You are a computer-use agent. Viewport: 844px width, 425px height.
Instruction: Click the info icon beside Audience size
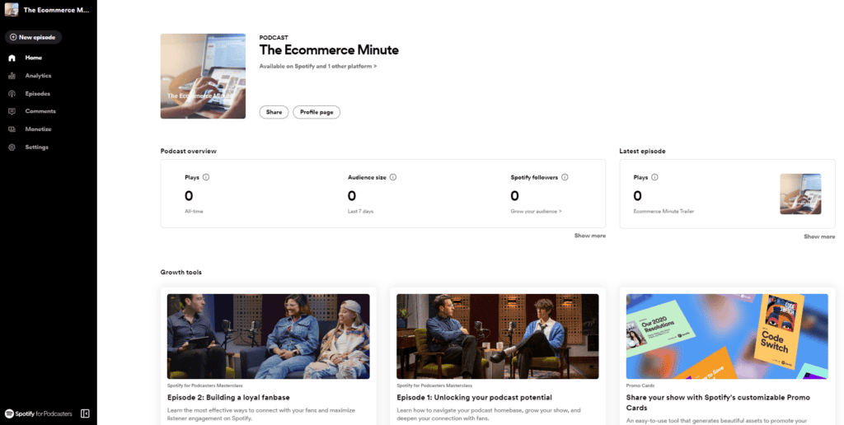393,177
